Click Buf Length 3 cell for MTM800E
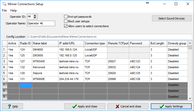 158,79
